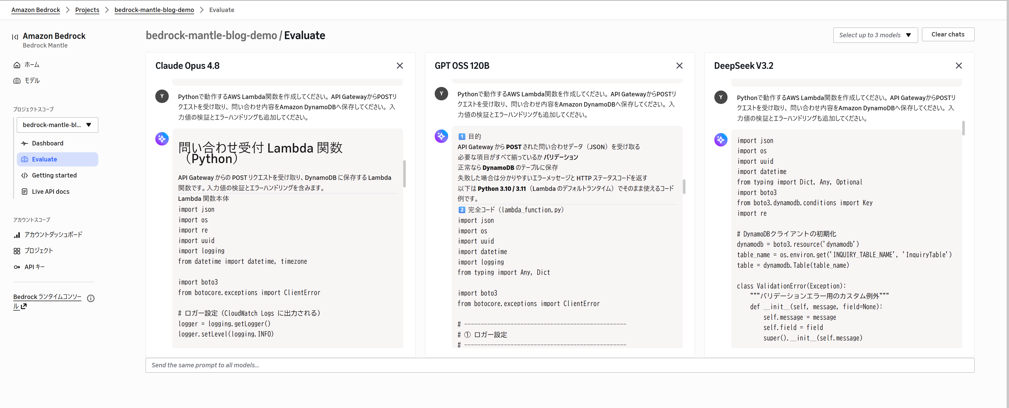Click the Clear chats button
Viewport: 1009px width, 408px height.
947,34
